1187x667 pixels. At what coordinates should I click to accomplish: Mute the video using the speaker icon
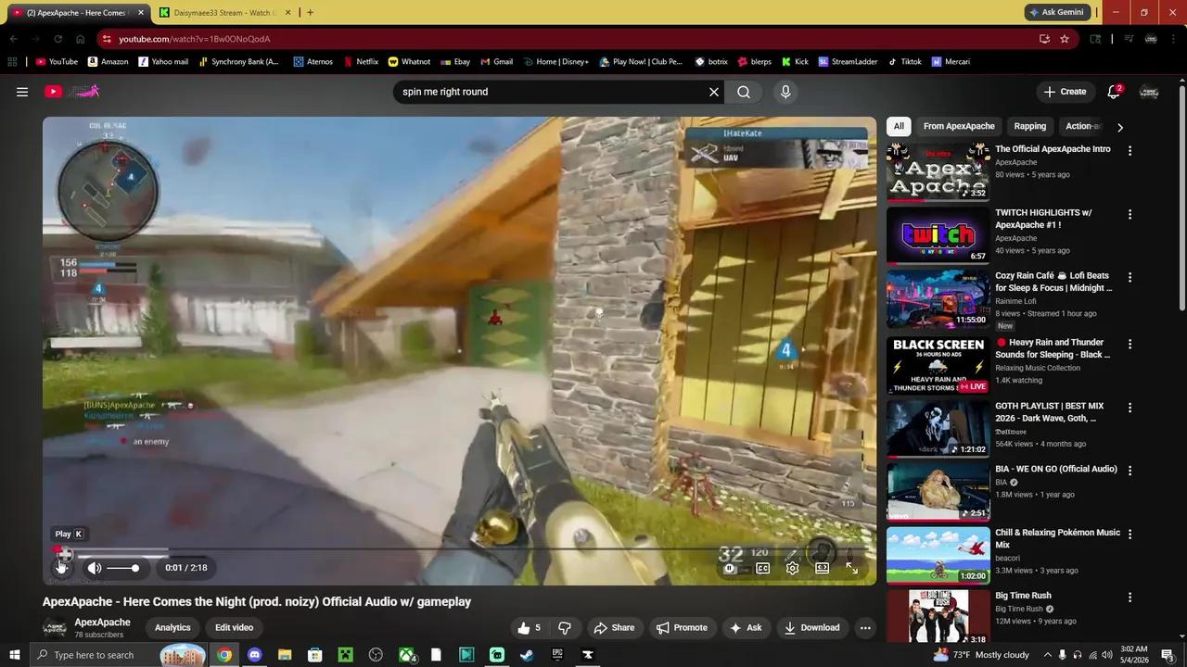(x=95, y=568)
